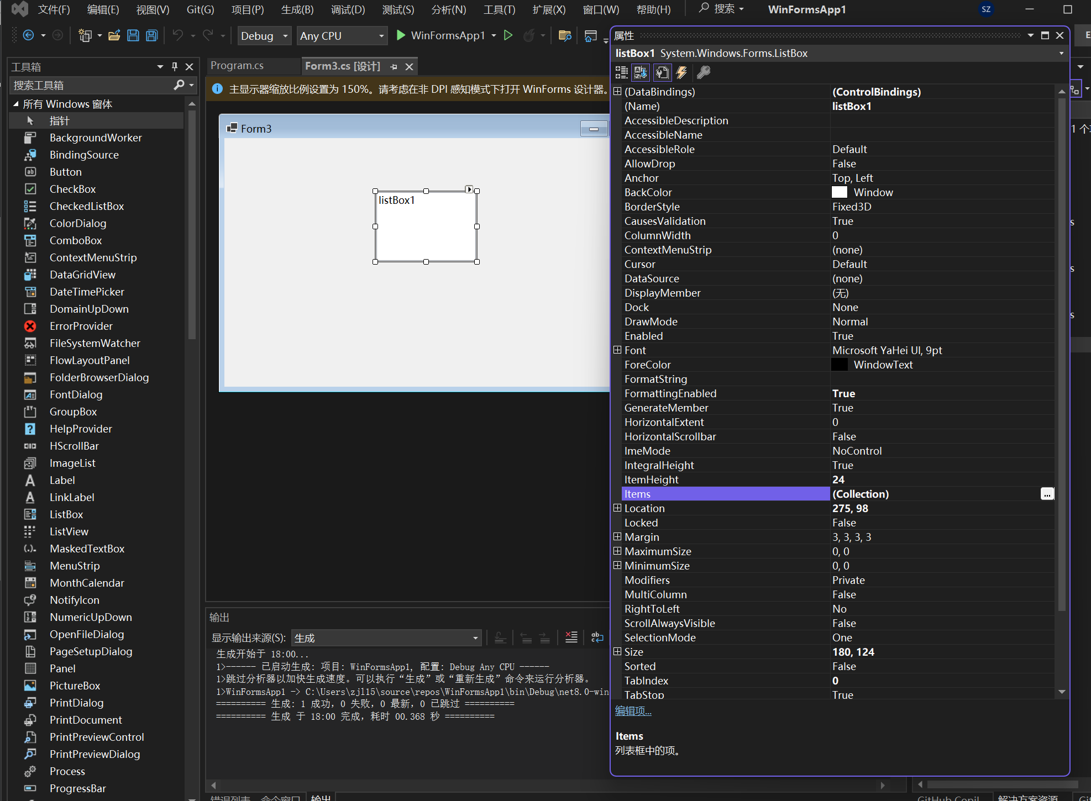Pin the toolbox panel with the pushpin icon

175,67
